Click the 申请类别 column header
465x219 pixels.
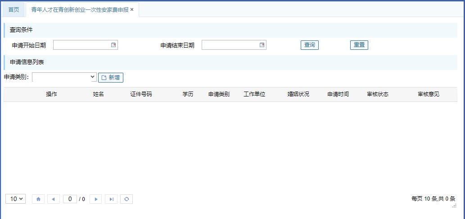point(219,94)
